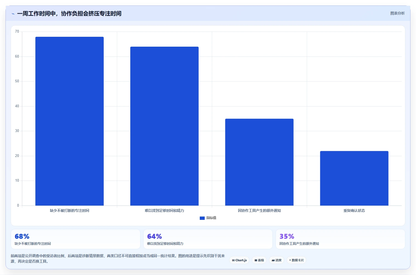Select the Chart.js chip

tap(239, 260)
